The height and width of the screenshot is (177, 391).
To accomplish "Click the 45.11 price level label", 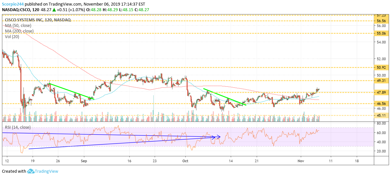I will tap(381, 116).
